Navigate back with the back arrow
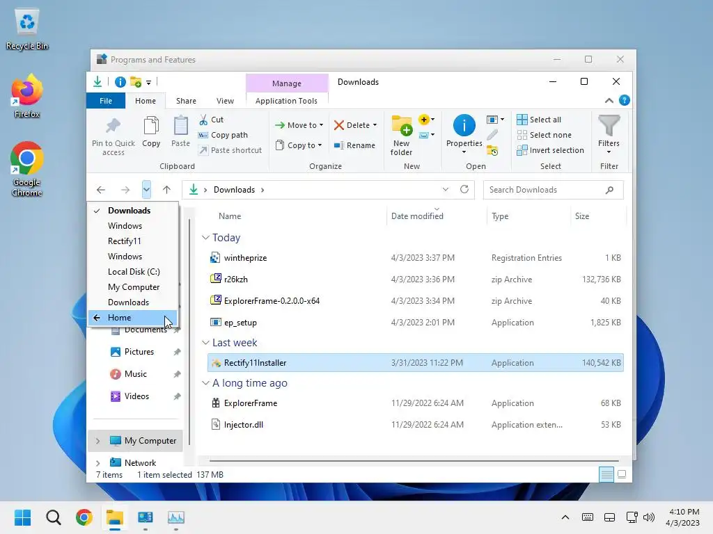The height and width of the screenshot is (534, 713). (x=101, y=190)
